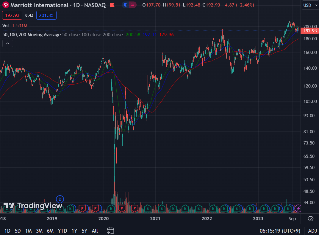The height and width of the screenshot is (235, 319).
Task: Click the Marriott International logo icon
Action: (x=6, y=5)
